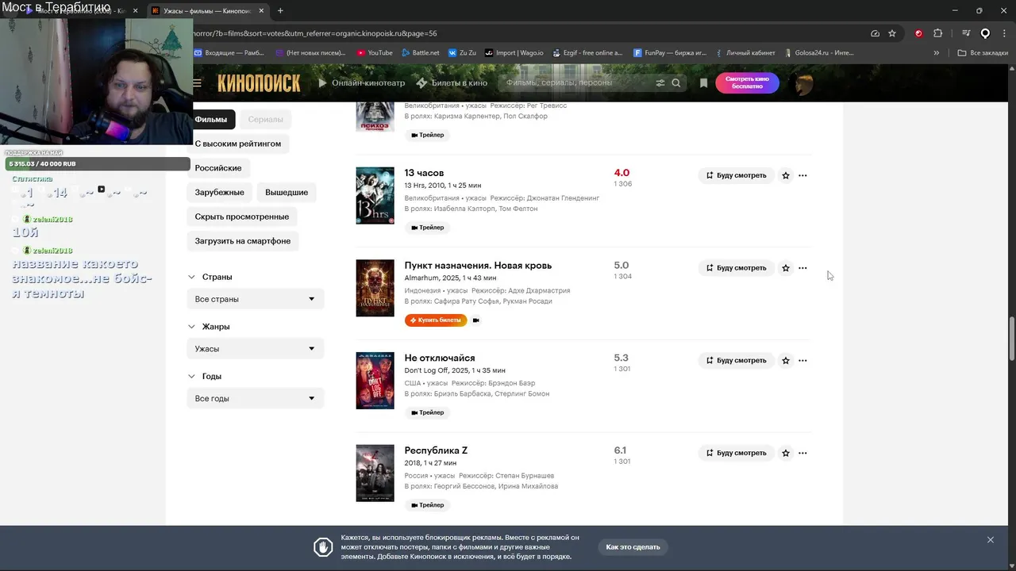Screen dimensions: 1016x571
Task: Click Смотреть кино бесплатно button
Action: tap(747, 82)
